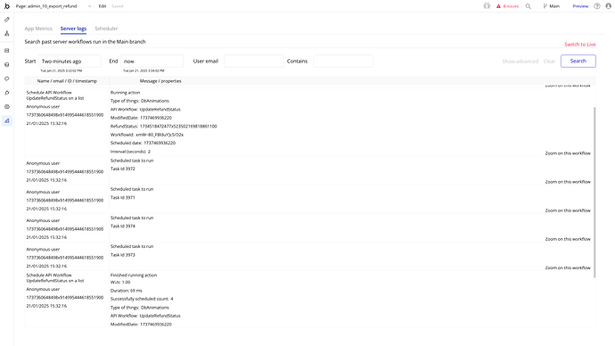
Task: Click the Preview link
Action: (x=580, y=6)
